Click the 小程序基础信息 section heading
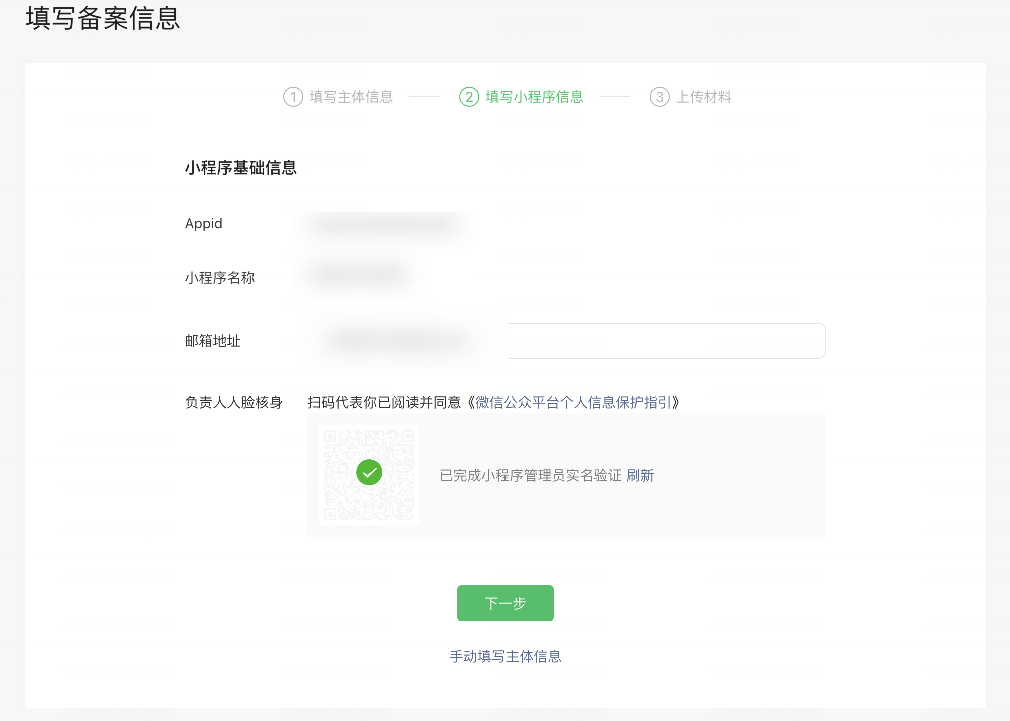The height and width of the screenshot is (721, 1010). point(240,168)
